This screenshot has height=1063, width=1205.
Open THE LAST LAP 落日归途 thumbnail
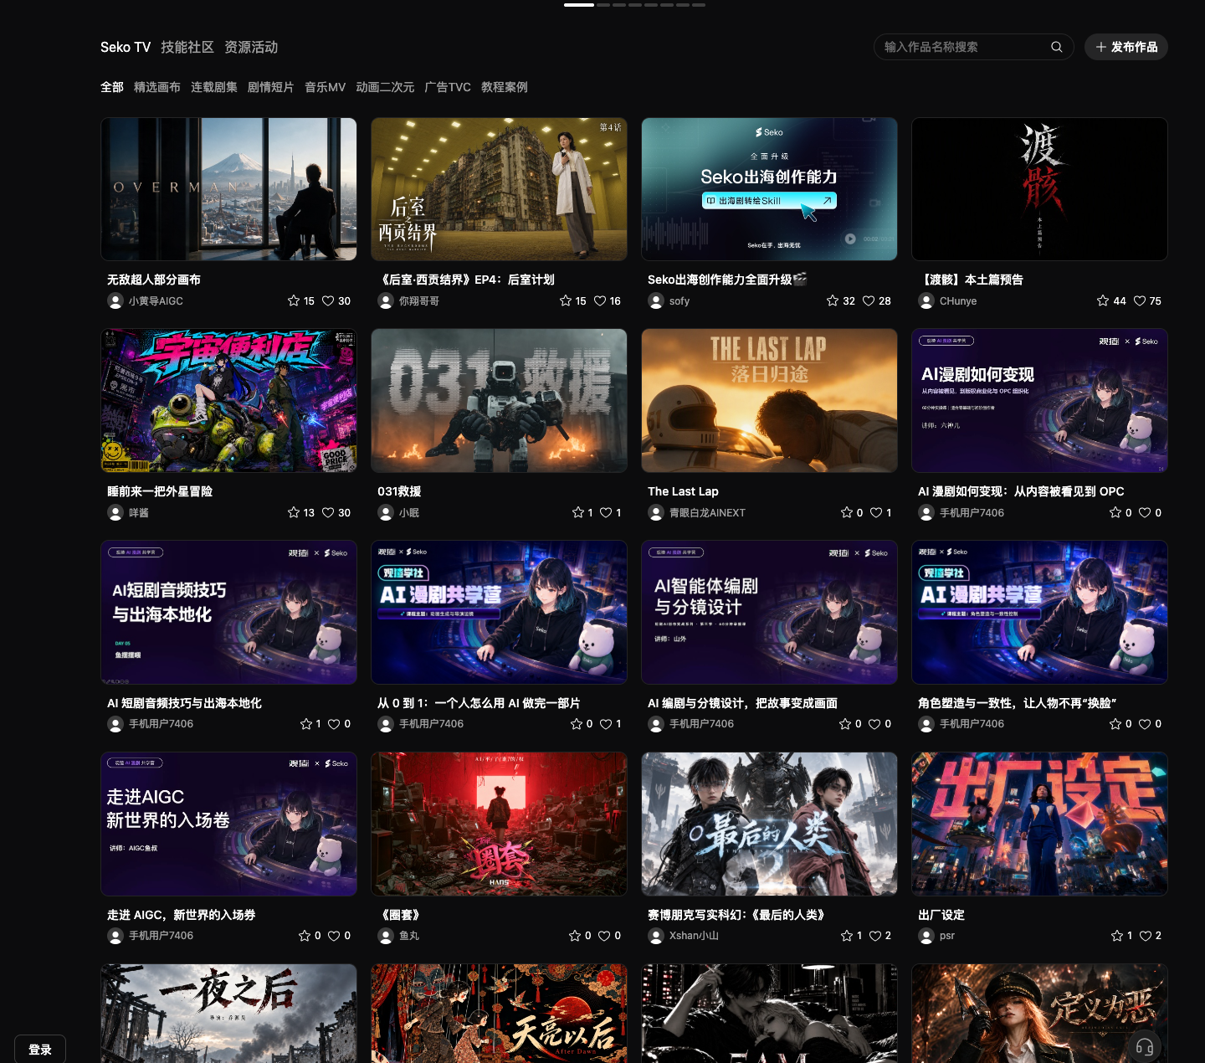(769, 401)
